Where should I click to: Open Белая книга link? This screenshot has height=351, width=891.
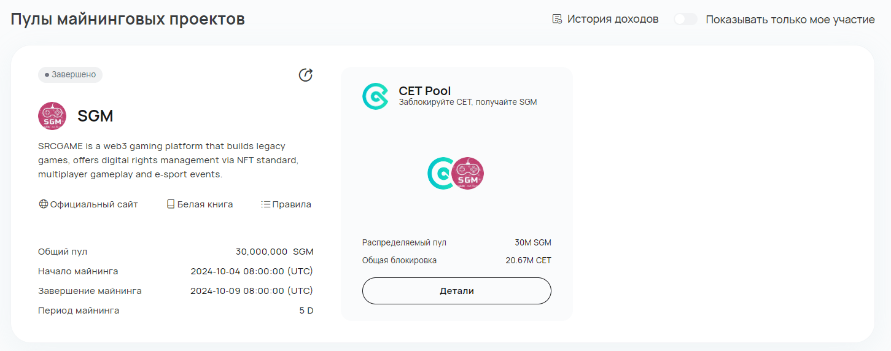pos(205,204)
